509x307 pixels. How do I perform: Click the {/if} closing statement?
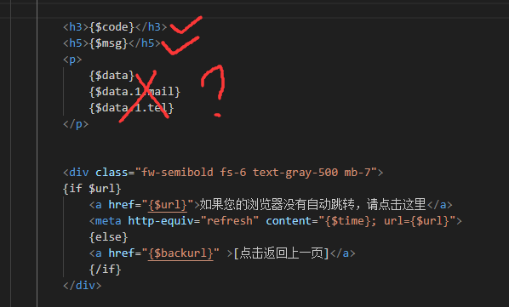click(x=105, y=270)
